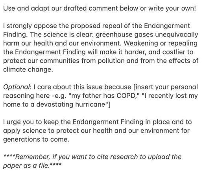This screenshot has height=175, width=203.
Task: Click the text 'Weakening or repealing'
Action: point(161,44)
